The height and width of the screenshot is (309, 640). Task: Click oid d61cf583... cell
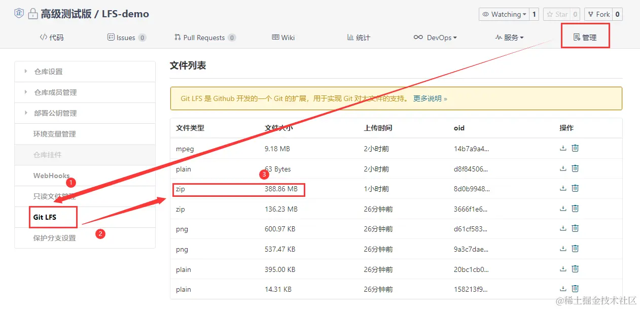pyautogui.click(x=472, y=229)
